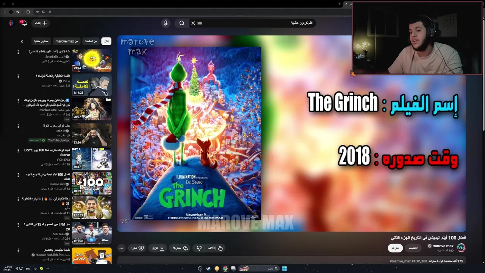The height and width of the screenshot is (273, 485).
Task: Click the ENG language indicator in tray
Action: click(x=28, y=268)
